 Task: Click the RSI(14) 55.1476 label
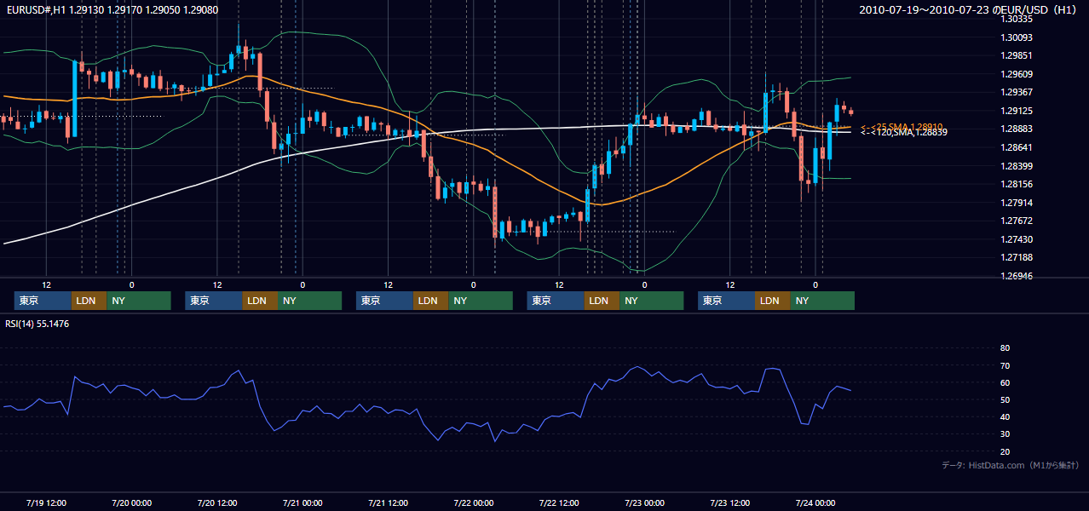click(x=37, y=324)
